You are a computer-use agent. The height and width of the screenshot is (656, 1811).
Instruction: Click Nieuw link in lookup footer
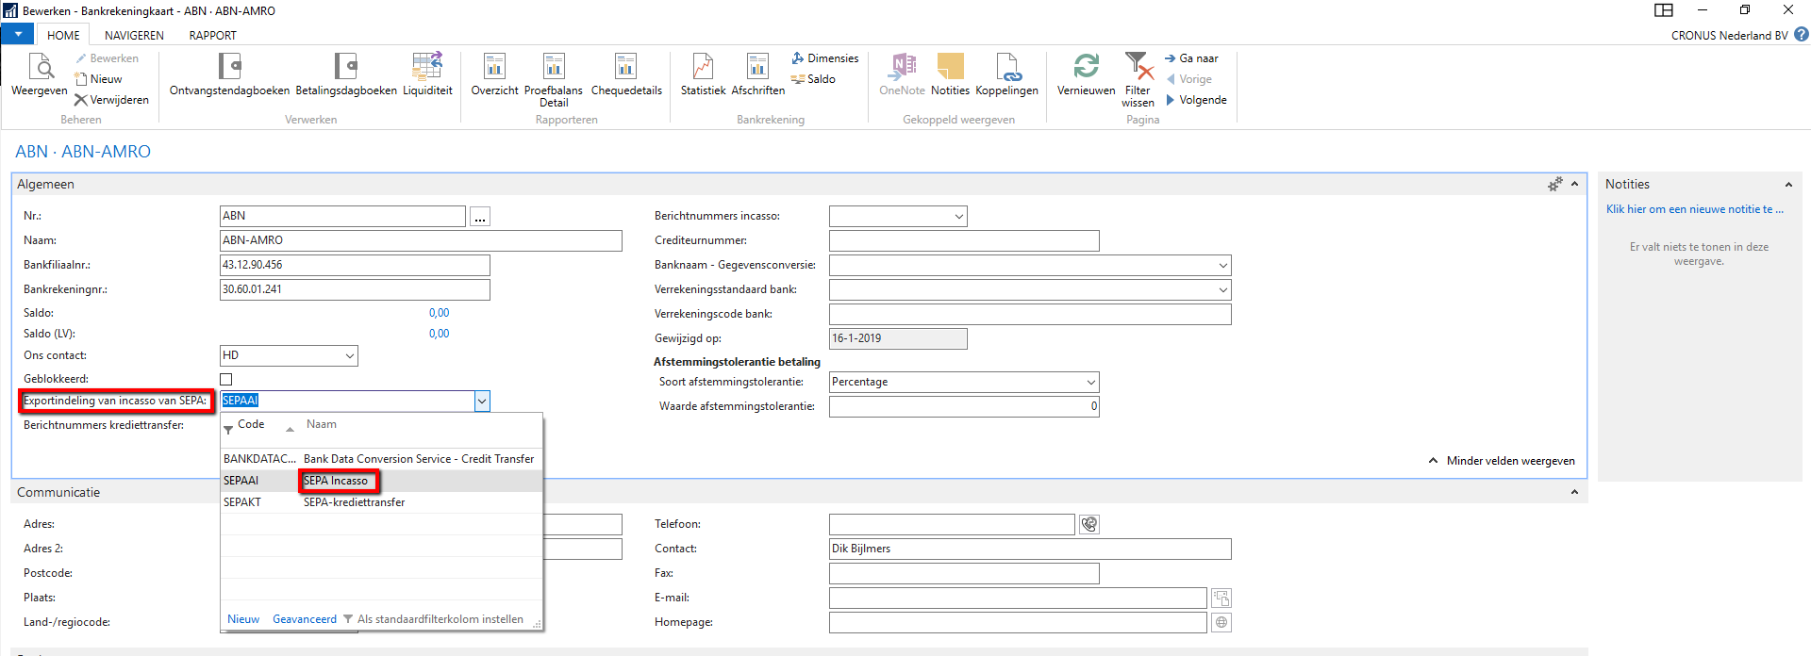click(243, 619)
